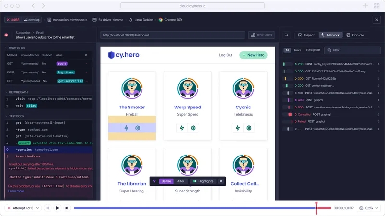Click the pin icon on -contains row
Viewport: 385px width, 216px height.
pyautogui.click(x=7, y=150)
